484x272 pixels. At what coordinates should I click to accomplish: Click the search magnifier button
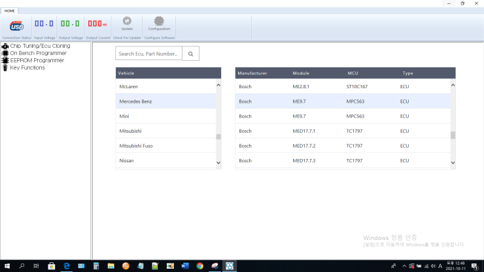click(x=191, y=54)
